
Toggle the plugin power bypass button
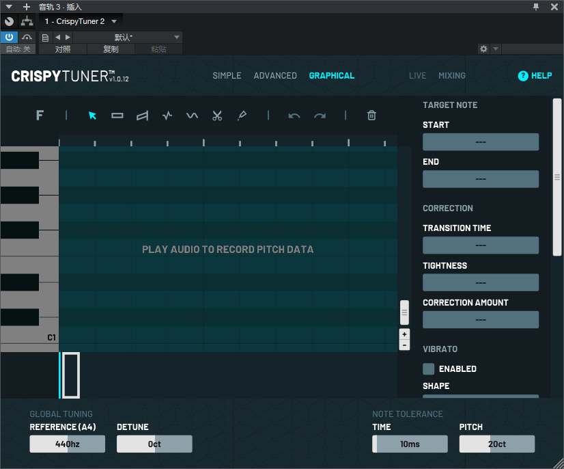9,37
